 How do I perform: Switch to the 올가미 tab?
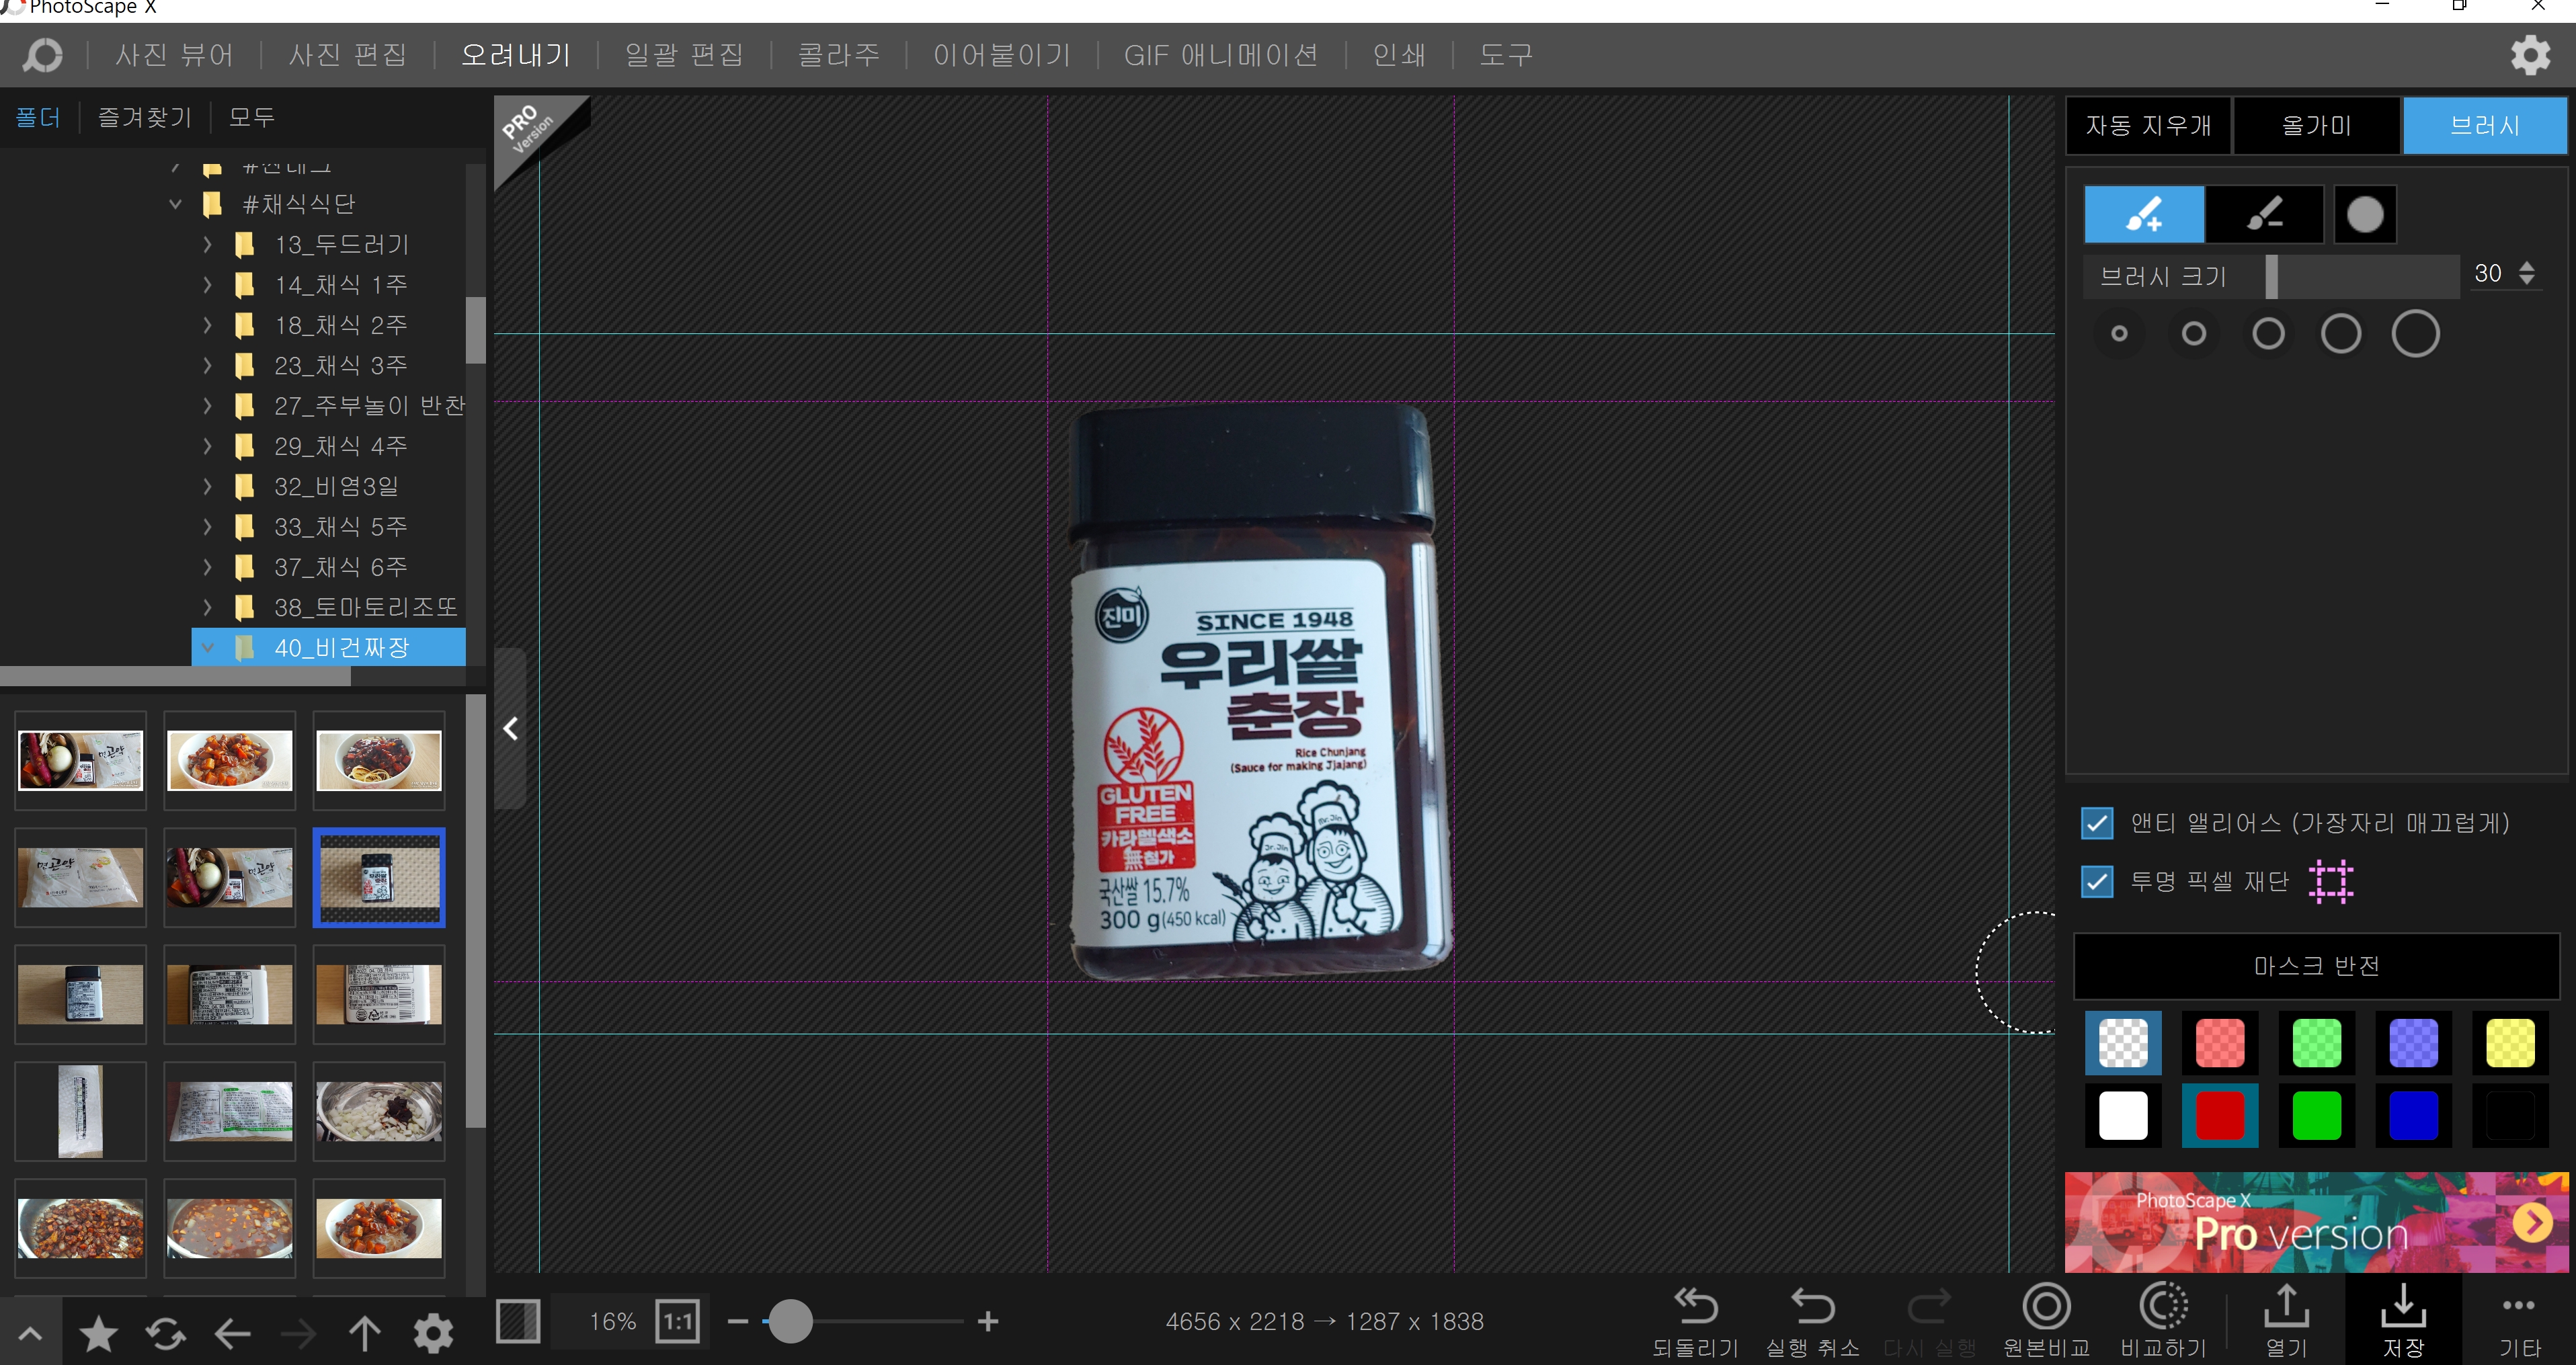pyautogui.click(x=2316, y=126)
